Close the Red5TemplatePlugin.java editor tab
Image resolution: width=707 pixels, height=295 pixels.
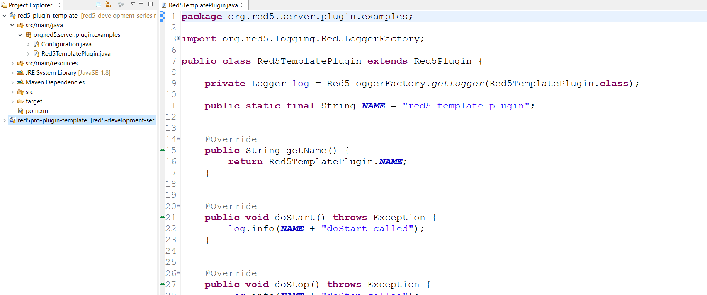243,5
